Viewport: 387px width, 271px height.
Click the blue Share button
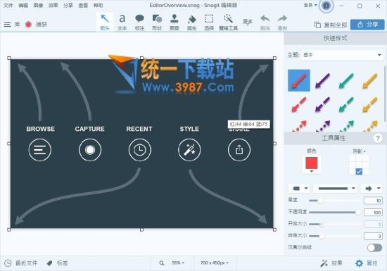(367, 25)
